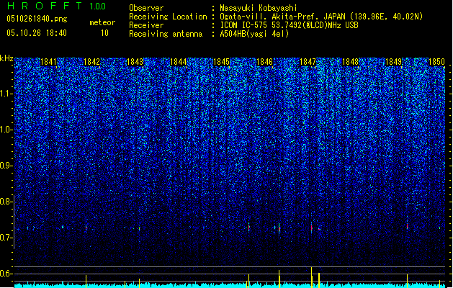The width and height of the screenshot is (453, 288).
Task: Click the Receiver label
Action: pos(146,25)
